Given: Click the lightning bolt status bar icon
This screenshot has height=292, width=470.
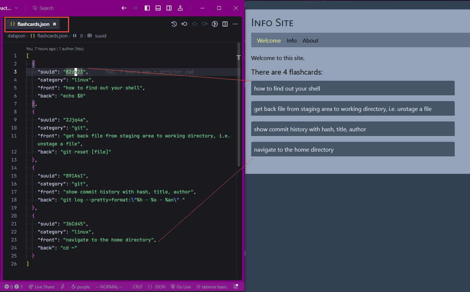Looking at the screenshot, I should click(63, 287).
